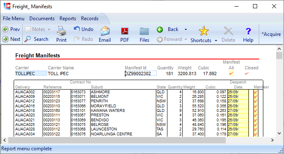Expand the Notes dropdown arrow
This screenshot has height=154, width=284.
49,29
